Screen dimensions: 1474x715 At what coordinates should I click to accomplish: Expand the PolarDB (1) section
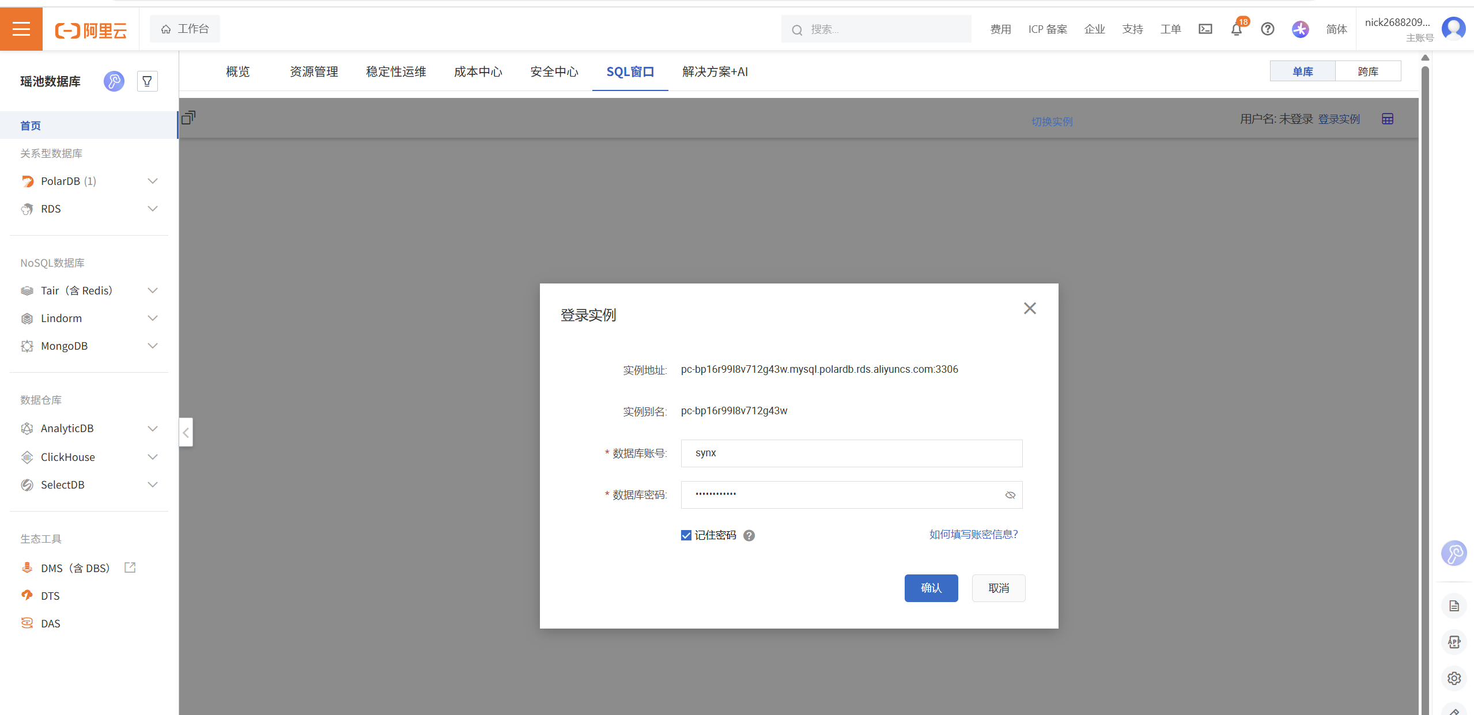pyautogui.click(x=153, y=181)
